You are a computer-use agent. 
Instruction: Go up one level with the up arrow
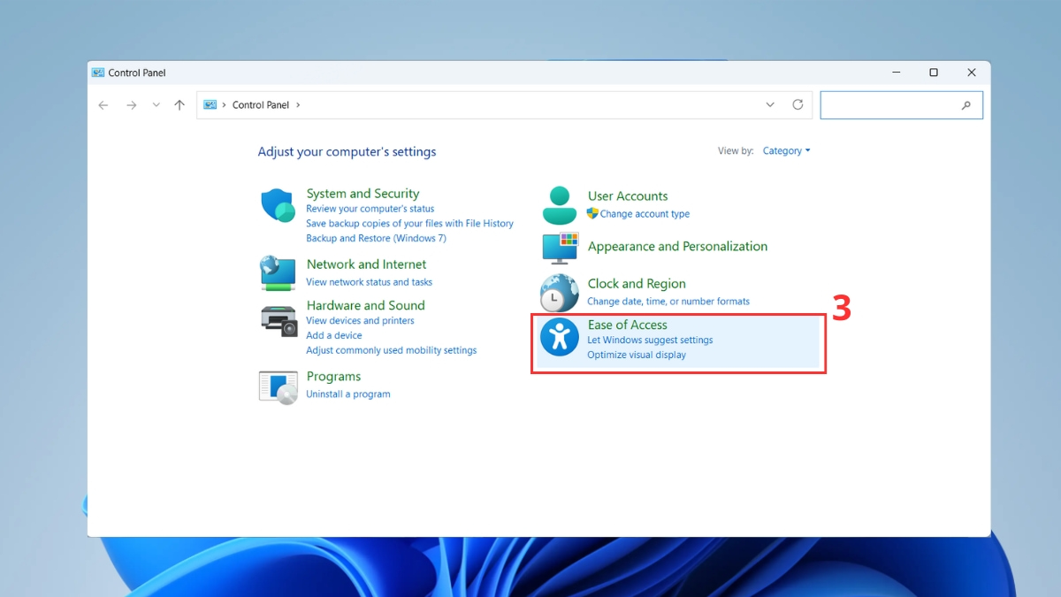(x=179, y=105)
